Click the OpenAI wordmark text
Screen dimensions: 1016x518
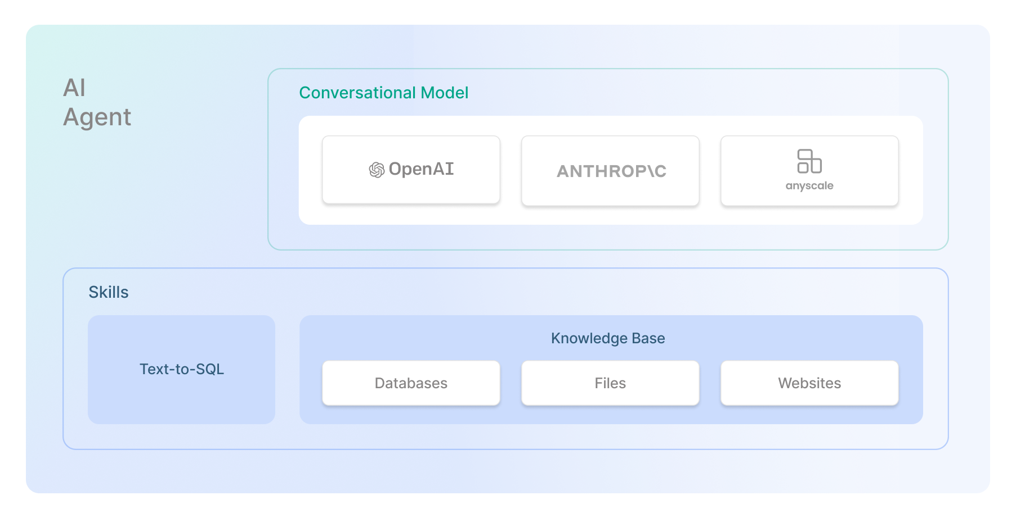click(421, 169)
